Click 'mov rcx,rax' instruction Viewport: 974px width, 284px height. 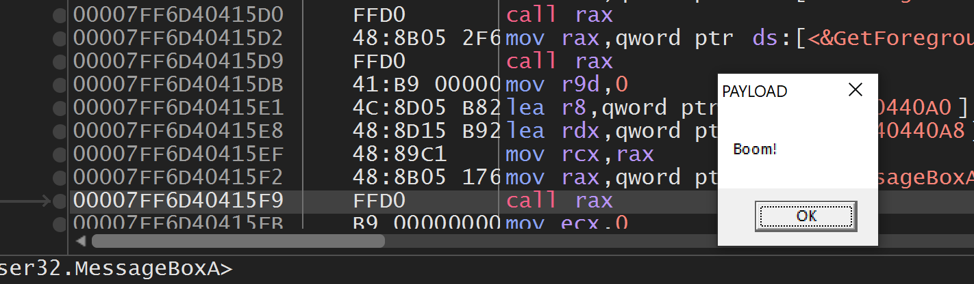579,154
